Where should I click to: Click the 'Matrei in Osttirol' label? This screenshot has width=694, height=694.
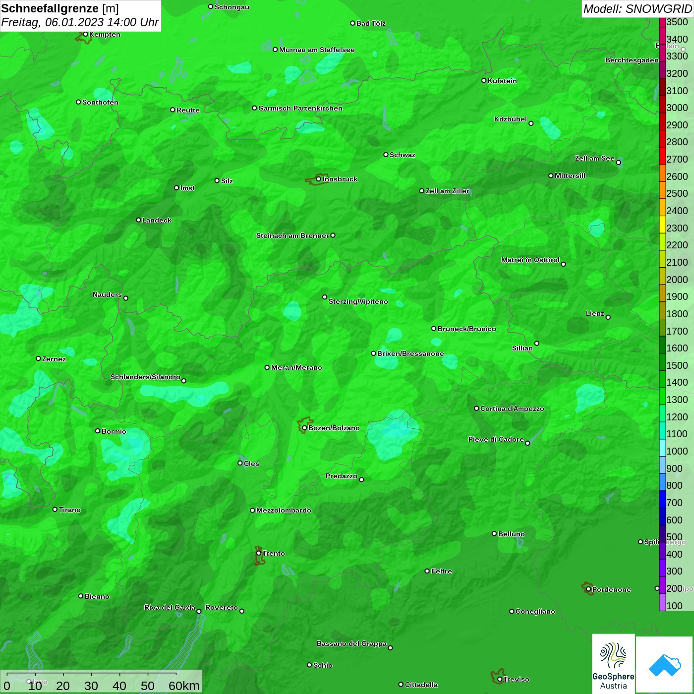[530, 260]
